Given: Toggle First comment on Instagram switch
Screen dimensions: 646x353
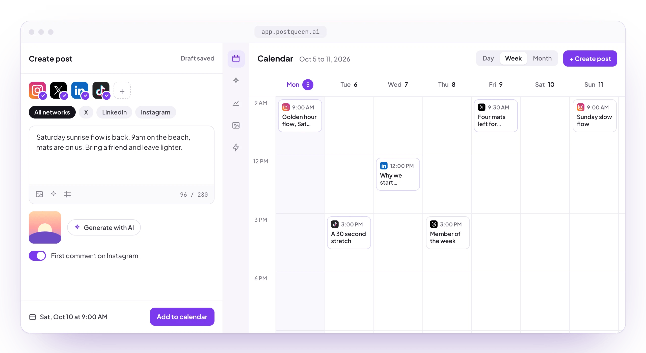Looking at the screenshot, I should tap(37, 256).
